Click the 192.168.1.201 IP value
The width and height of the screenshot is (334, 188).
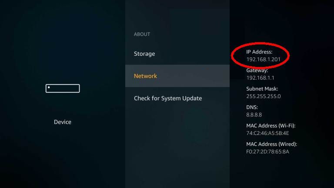[263, 59]
